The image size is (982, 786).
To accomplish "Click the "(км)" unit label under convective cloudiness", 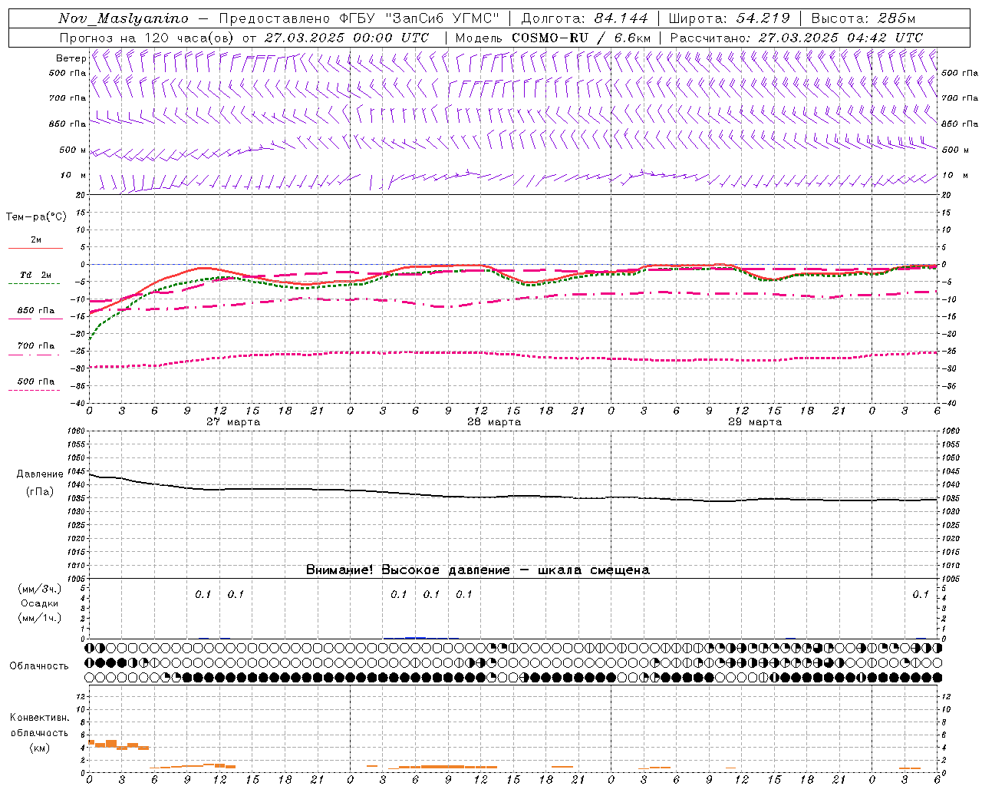I will [39, 748].
